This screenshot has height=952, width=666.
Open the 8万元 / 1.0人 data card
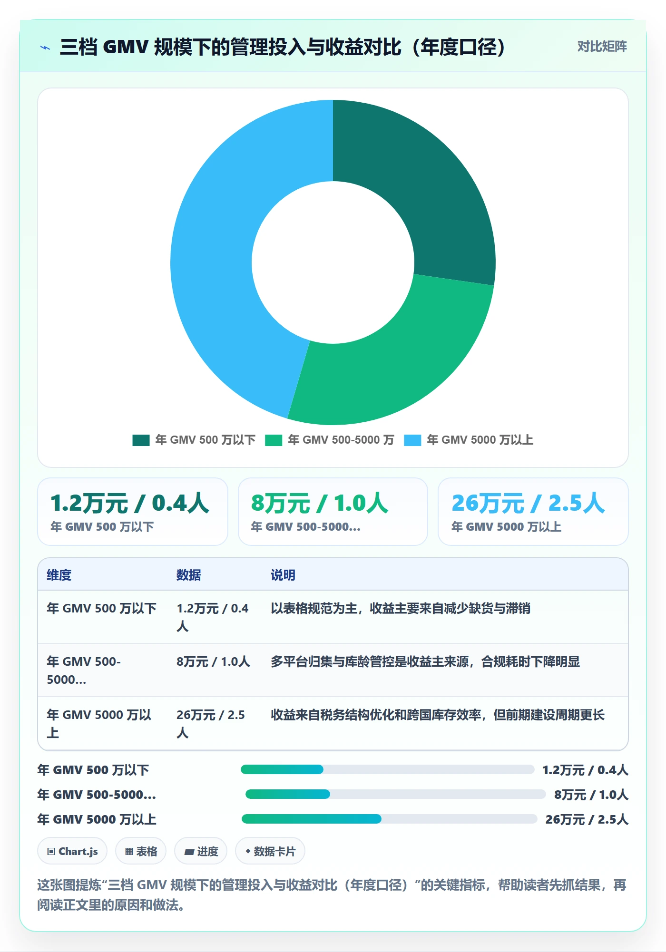coord(333,512)
